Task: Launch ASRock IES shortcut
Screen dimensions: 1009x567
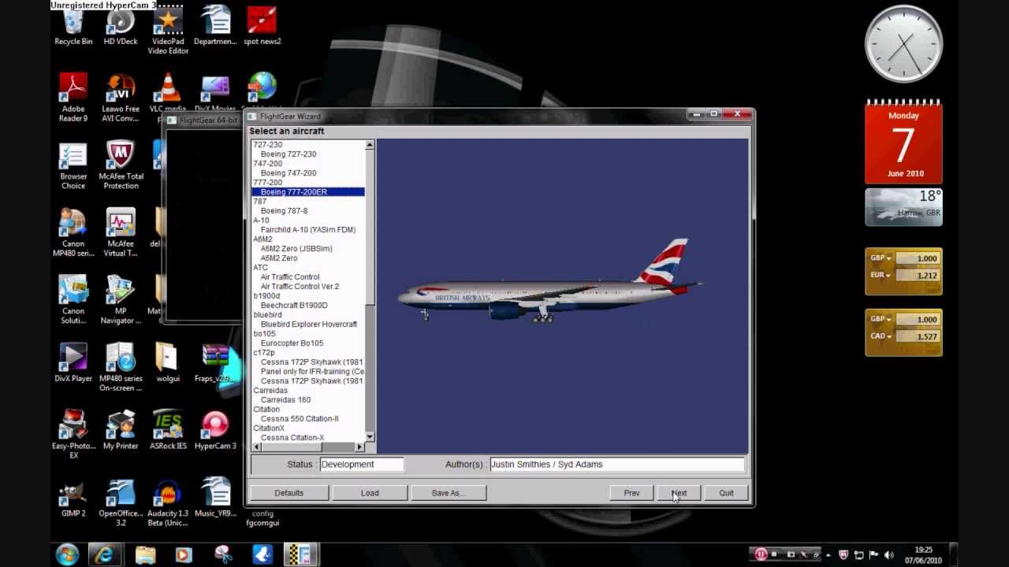Action: (168, 430)
